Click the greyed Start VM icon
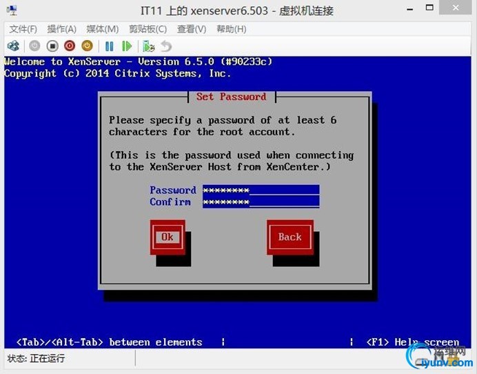 point(34,46)
